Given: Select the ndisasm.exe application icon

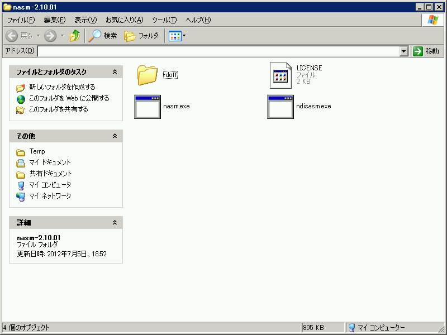Looking at the screenshot, I should click(280, 107).
